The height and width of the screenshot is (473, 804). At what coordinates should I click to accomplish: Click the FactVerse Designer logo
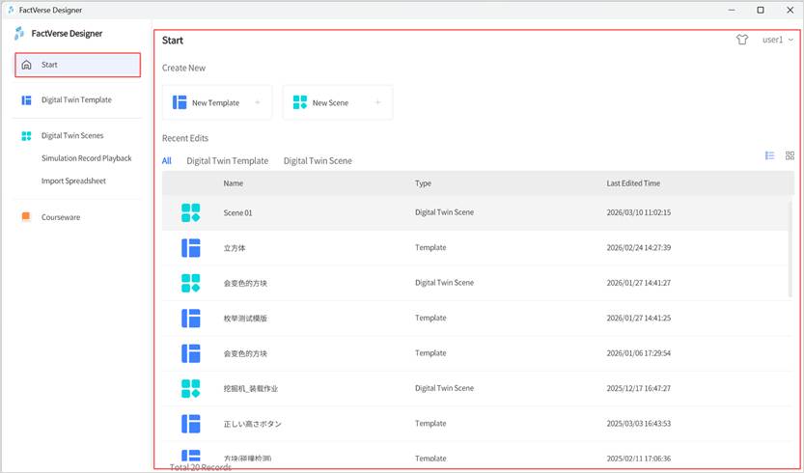coord(20,34)
